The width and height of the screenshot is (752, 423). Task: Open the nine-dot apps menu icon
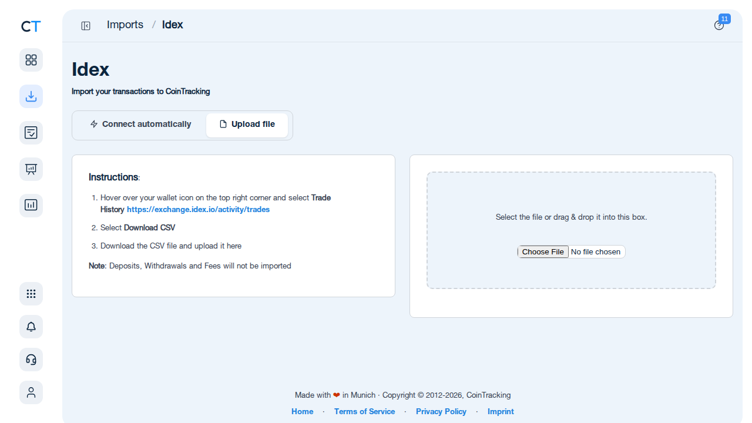31,294
